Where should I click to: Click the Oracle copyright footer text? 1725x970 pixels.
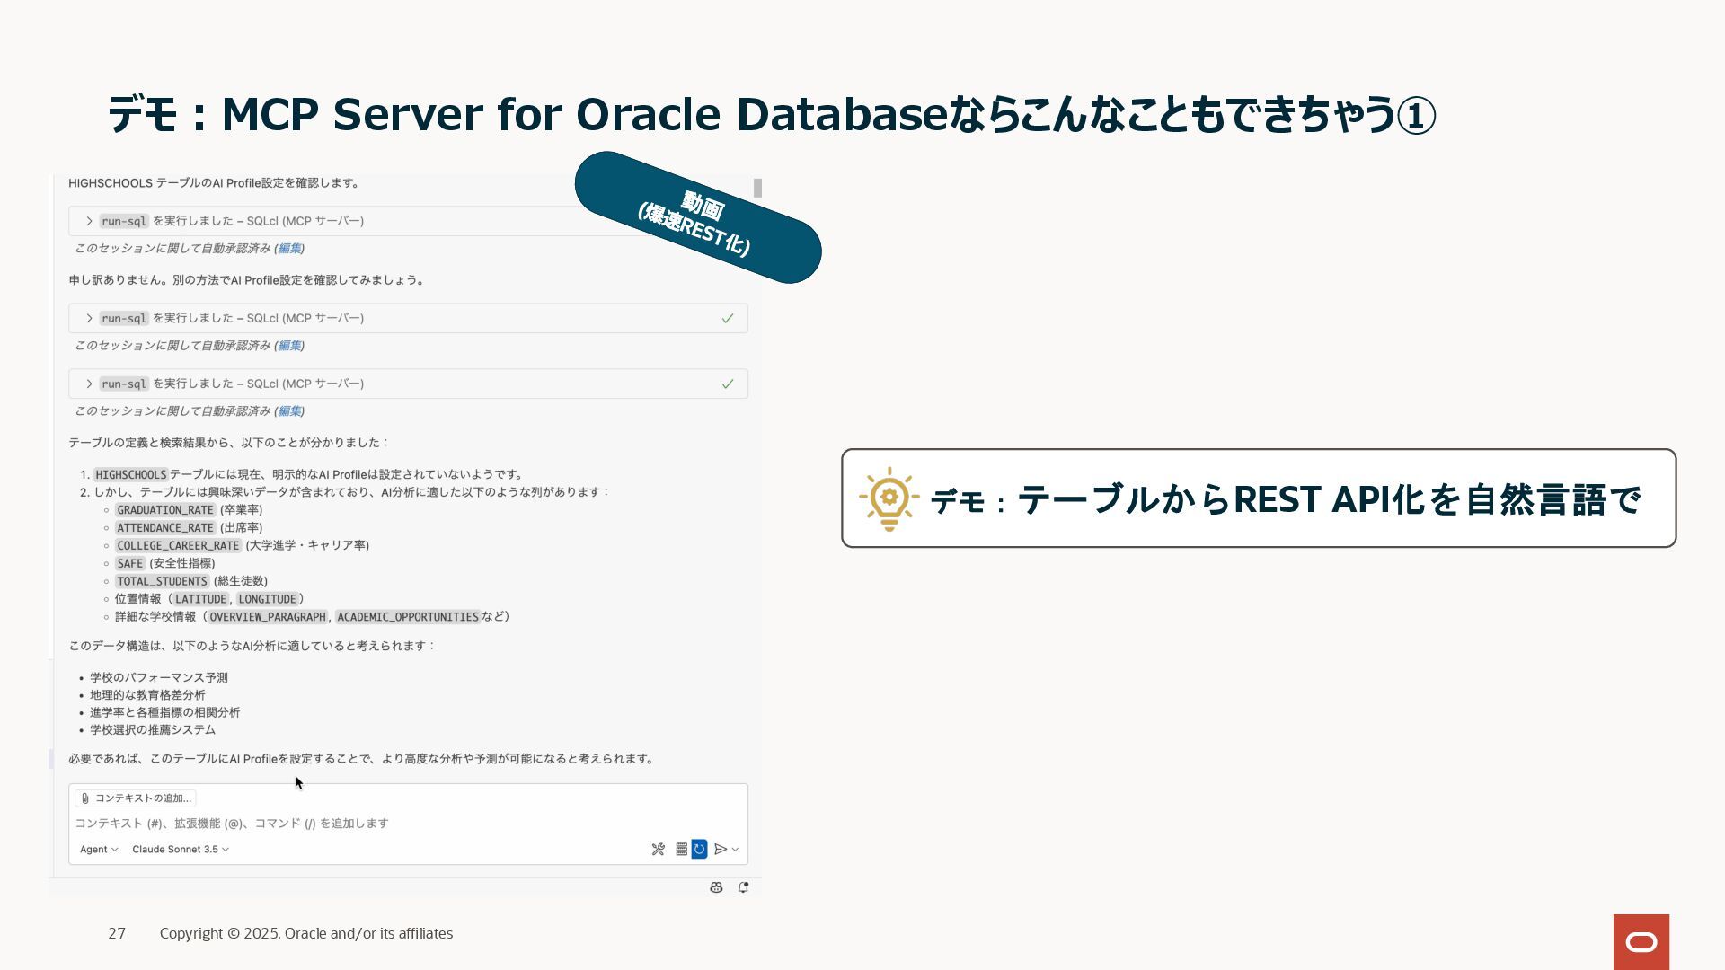(x=306, y=933)
